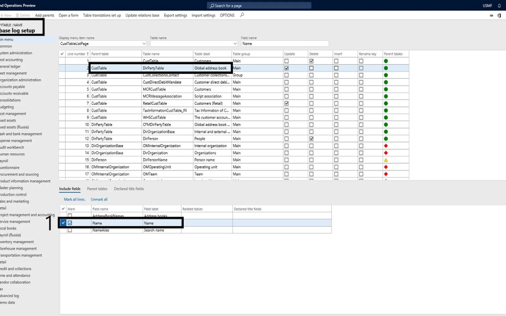Switch to the Declared title fields tab
Image resolution: width=506 pixels, height=316 pixels.
click(x=129, y=189)
